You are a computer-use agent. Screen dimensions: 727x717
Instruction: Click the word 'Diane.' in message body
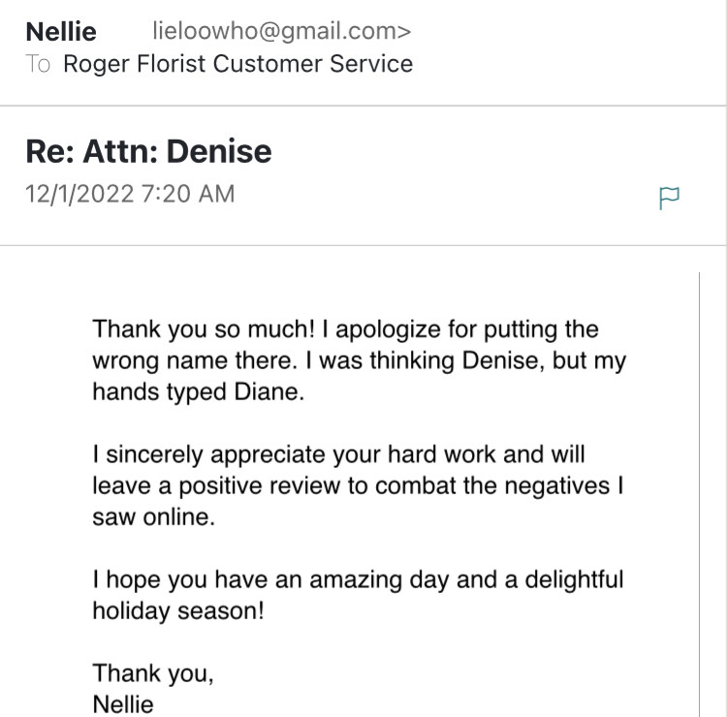click(x=269, y=392)
